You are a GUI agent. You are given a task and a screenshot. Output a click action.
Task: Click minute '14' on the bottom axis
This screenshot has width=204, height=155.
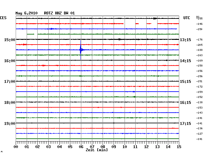pos(168,147)
